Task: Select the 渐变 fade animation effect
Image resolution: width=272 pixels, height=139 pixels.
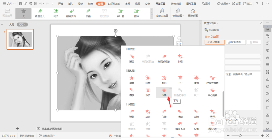Action: click(132, 58)
